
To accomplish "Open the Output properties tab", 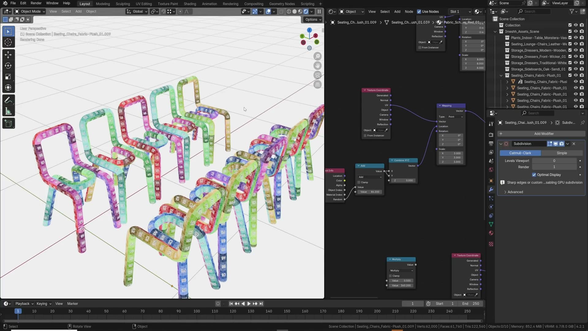I will pos(491,143).
